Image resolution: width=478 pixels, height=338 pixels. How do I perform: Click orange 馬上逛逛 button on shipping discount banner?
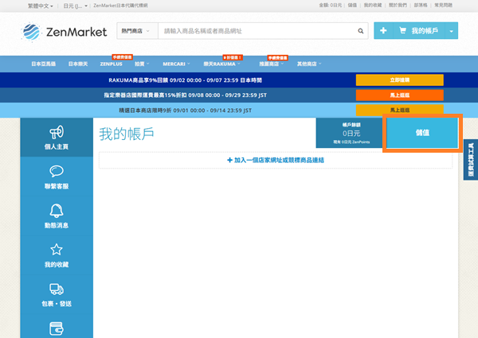tap(400, 95)
